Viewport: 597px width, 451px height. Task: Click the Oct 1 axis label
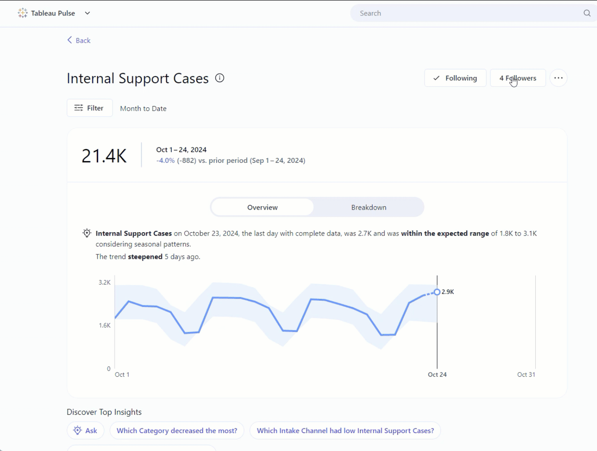click(x=122, y=375)
